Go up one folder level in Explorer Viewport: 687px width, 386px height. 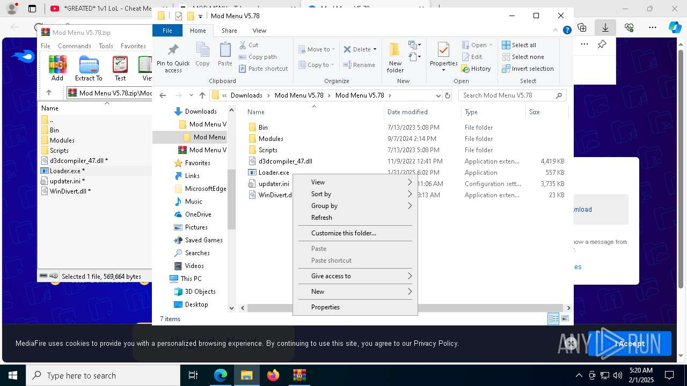pos(202,95)
